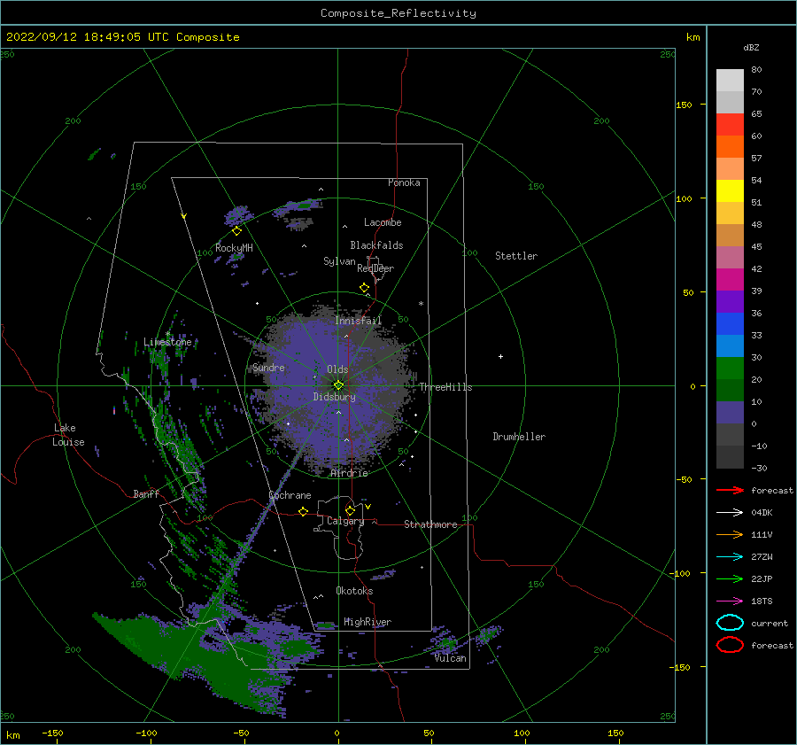This screenshot has width=797, height=745.
Task: Select the white 04DK arrow icon
Action: click(730, 512)
